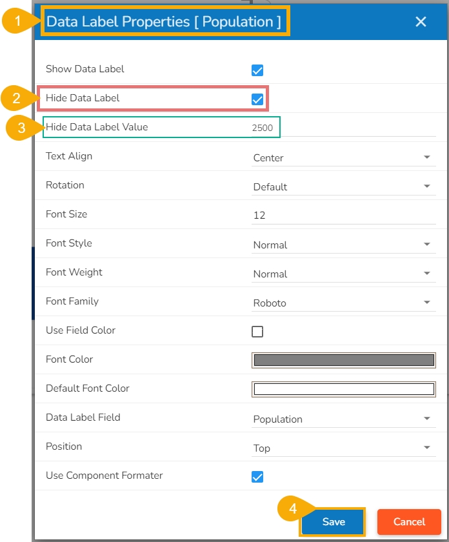This screenshot has width=449, height=542.
Task: Disable the Use Component Formater checkbox
Action: 257,477
